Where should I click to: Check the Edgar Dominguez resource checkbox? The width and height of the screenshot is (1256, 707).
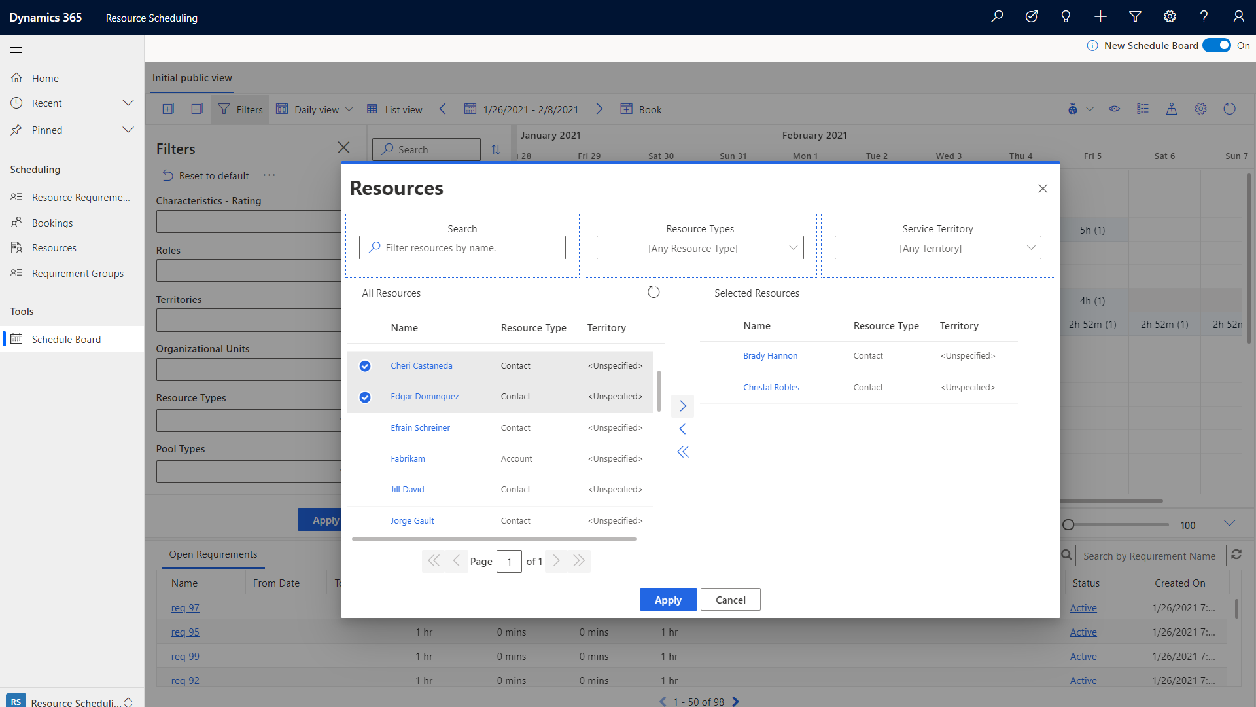click(364, 396)
